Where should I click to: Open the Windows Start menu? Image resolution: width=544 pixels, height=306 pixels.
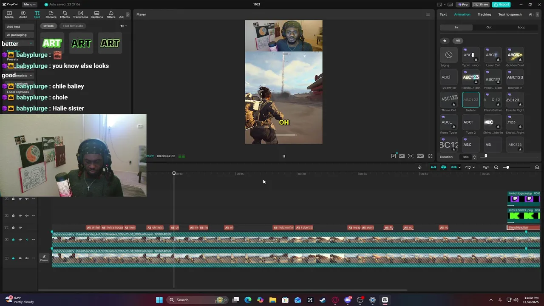click(159, 300)
